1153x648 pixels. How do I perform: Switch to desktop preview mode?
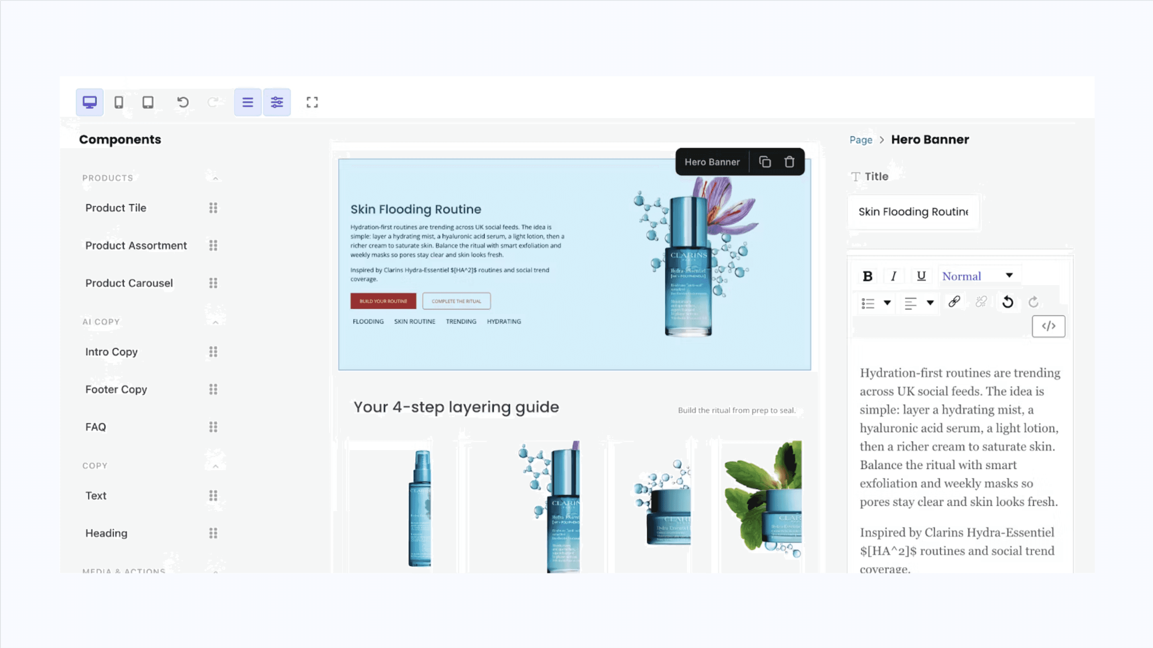[x=90, y=102]
